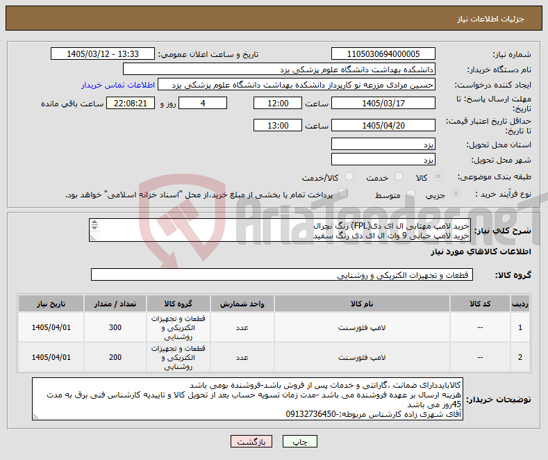Select the خدمت radio button

click(399, 176)
